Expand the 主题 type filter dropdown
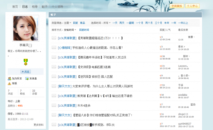The height and width of the screenshot is (130, 213). coord(68,23)
